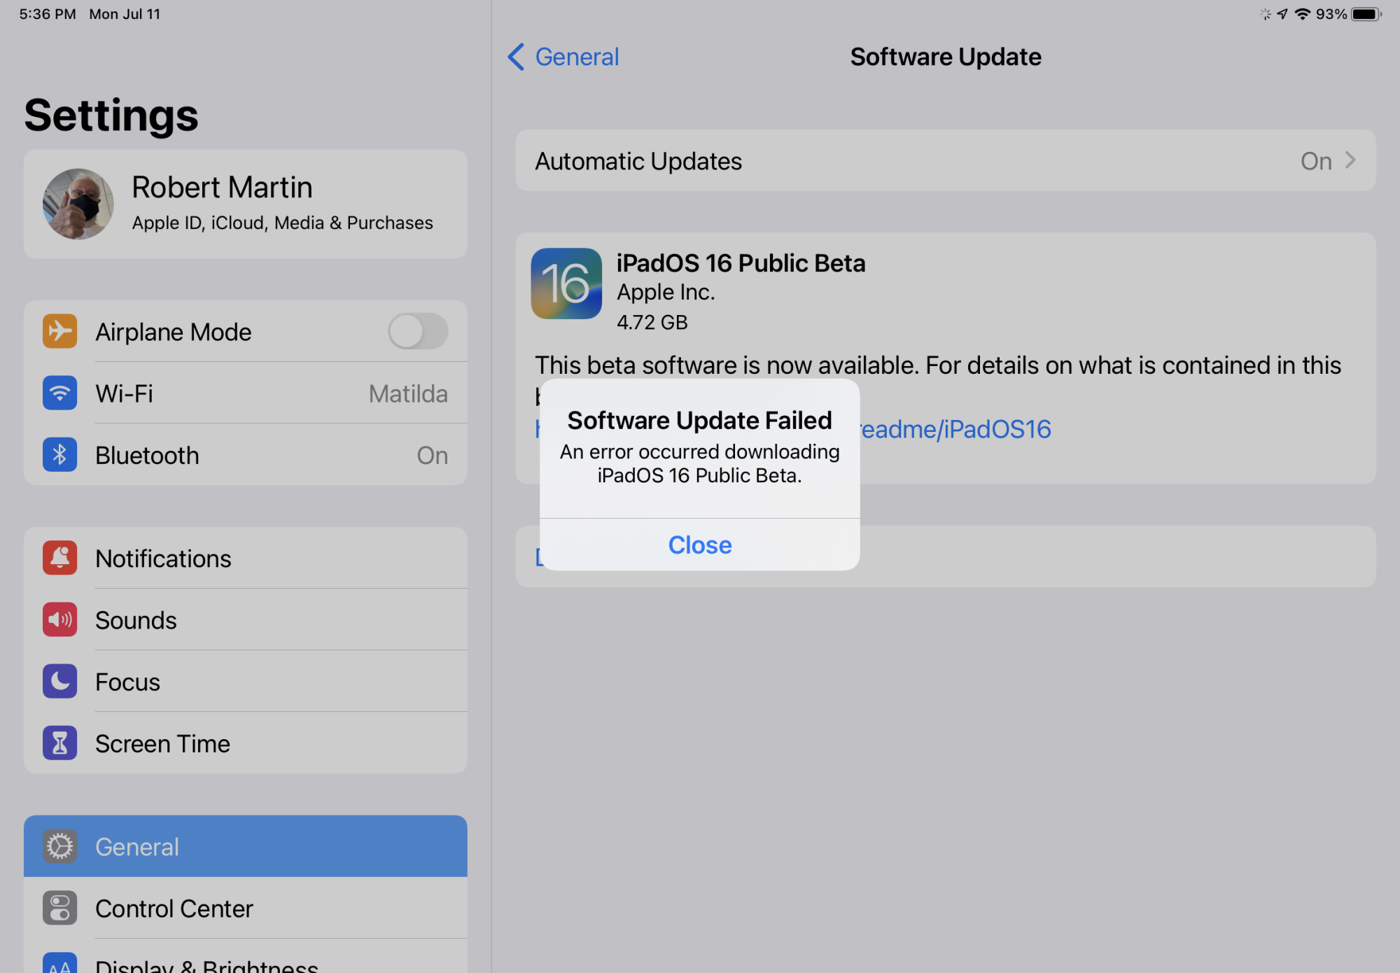Tap Robert Martin's profile photo

(78, 204)
